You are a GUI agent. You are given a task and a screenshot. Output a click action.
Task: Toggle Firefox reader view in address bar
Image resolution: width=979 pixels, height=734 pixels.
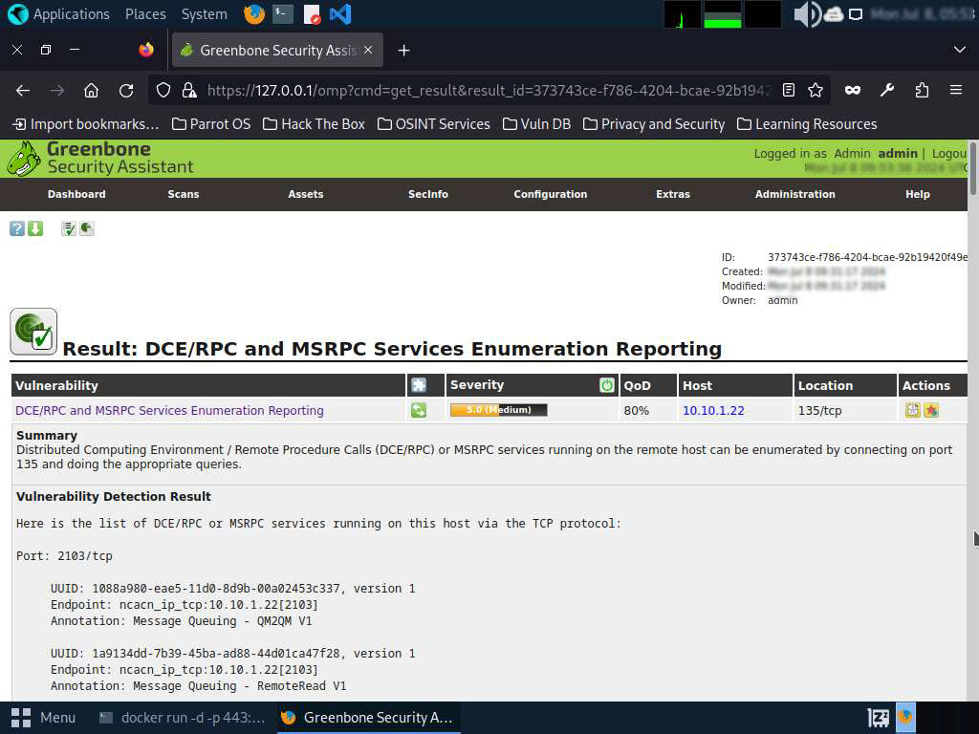[789, 90]
